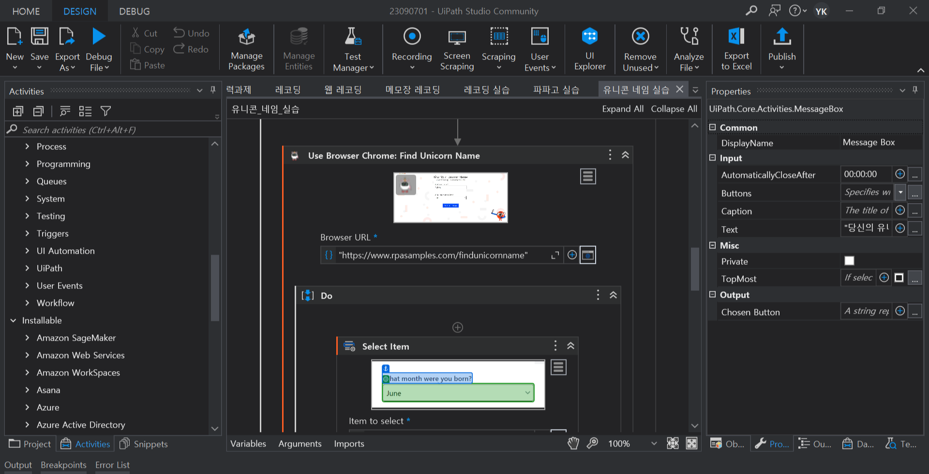Screen dimensions: 929x474
Task: Collapse the Input properties section
Action: [712, 158]
